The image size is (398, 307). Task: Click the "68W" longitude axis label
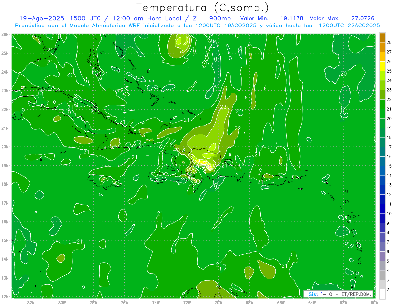(250, 302)
